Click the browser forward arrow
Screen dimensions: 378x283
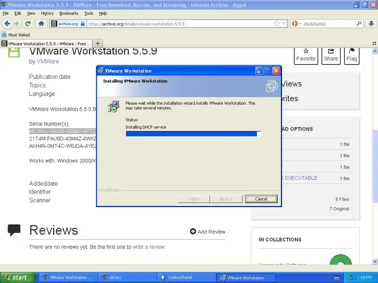(x=16, y=24)
